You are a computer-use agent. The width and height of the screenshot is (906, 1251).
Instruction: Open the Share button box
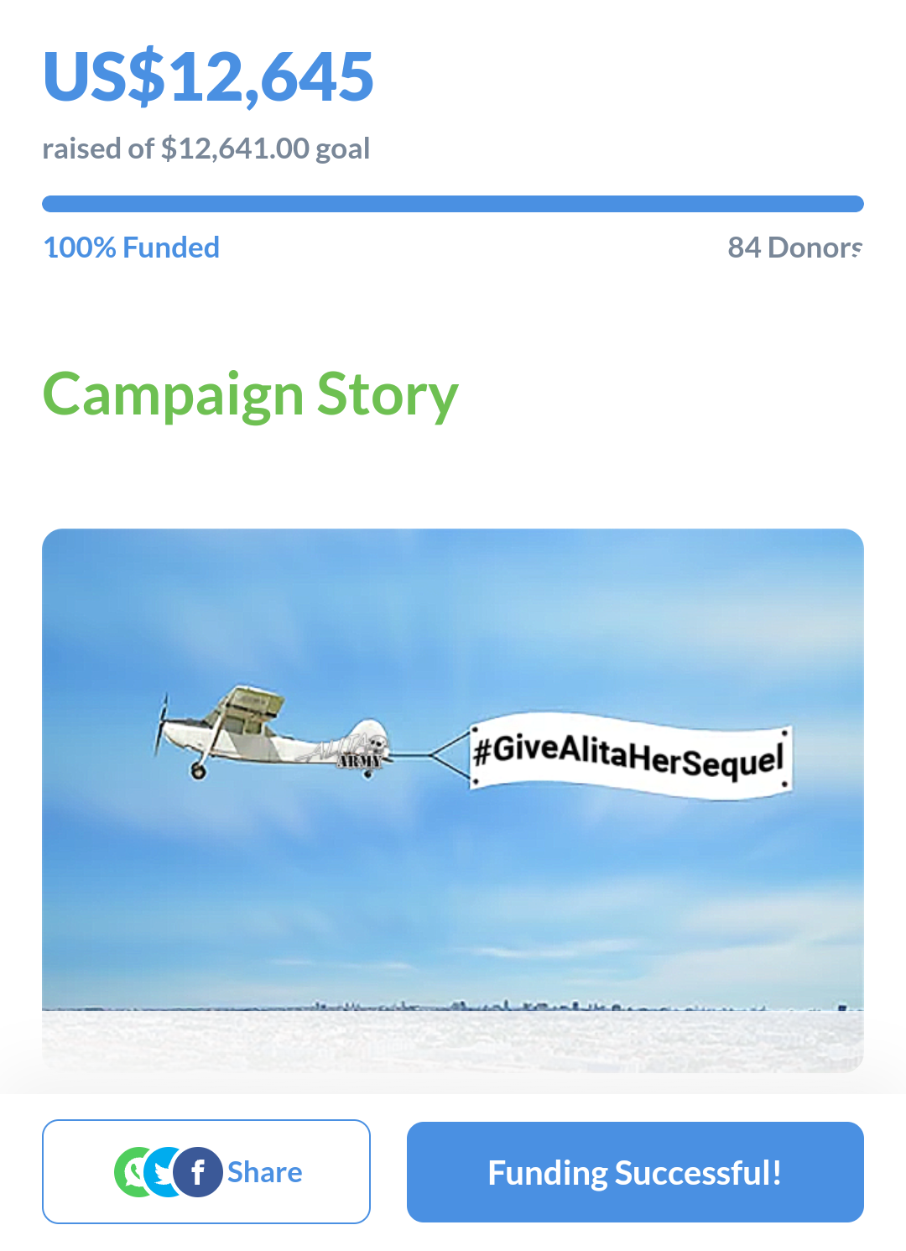206,1172
